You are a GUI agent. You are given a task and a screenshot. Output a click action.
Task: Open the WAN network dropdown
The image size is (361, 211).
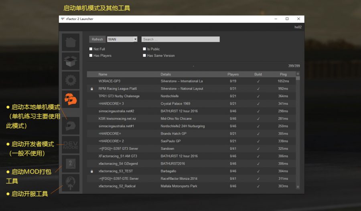[x=122, y=39]
